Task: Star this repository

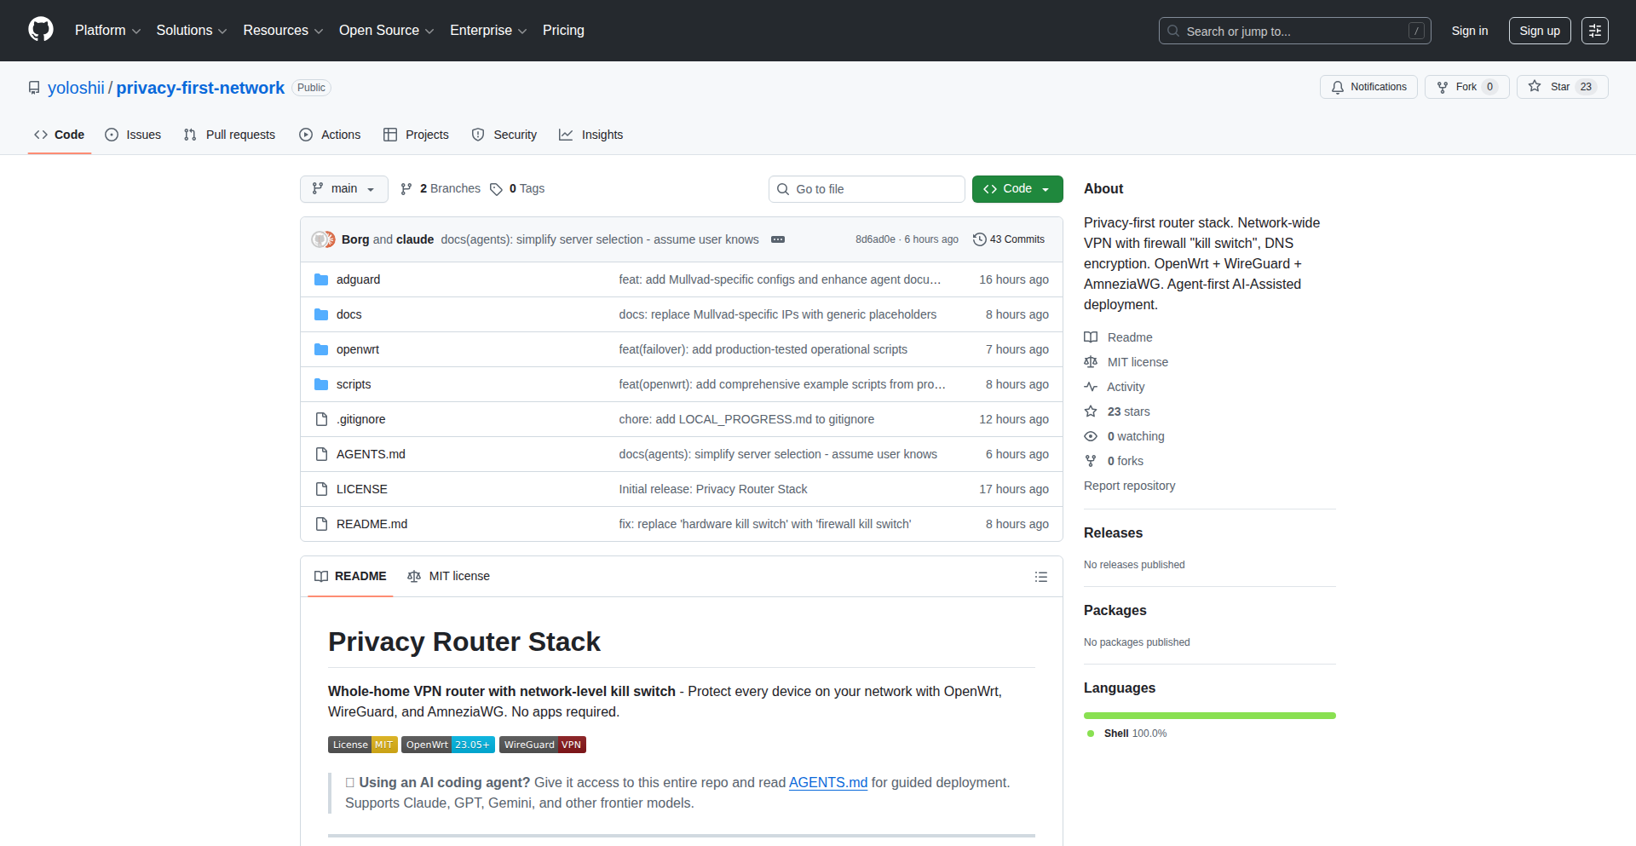Action: click(x=1562, y=87)
